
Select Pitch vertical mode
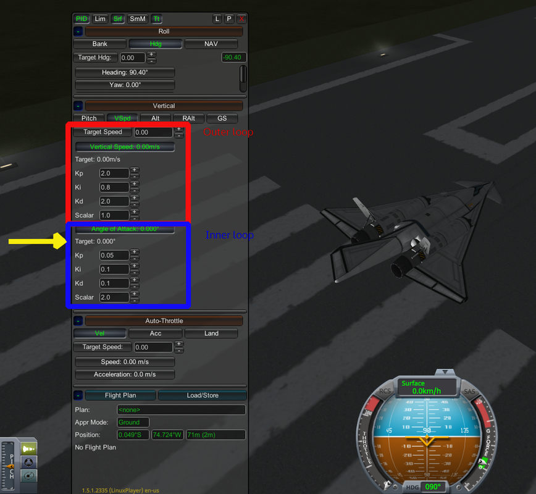pos(89,119)
